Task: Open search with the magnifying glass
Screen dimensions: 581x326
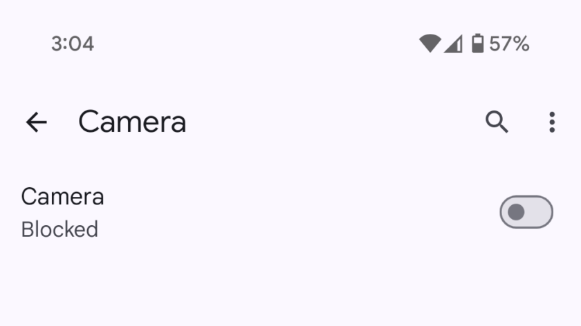Action: pos(497,122)
